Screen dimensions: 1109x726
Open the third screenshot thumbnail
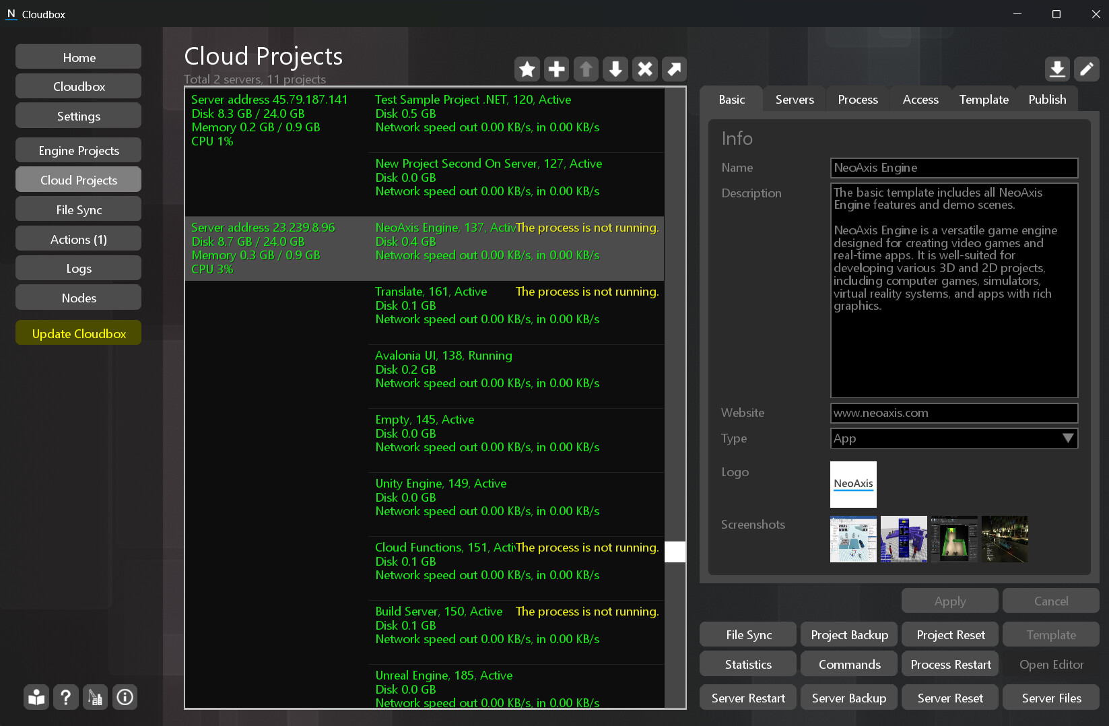954,539
